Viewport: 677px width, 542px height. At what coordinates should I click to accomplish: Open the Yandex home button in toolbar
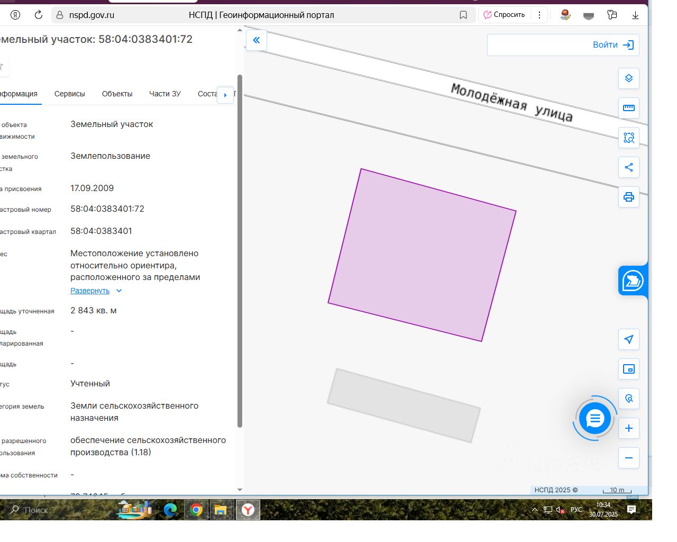point(15,15)
